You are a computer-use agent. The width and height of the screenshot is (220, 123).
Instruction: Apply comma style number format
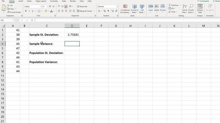point(108,11)
